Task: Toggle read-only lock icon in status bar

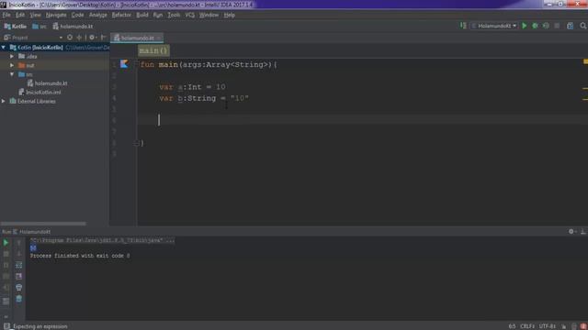Action: (564, 326)
